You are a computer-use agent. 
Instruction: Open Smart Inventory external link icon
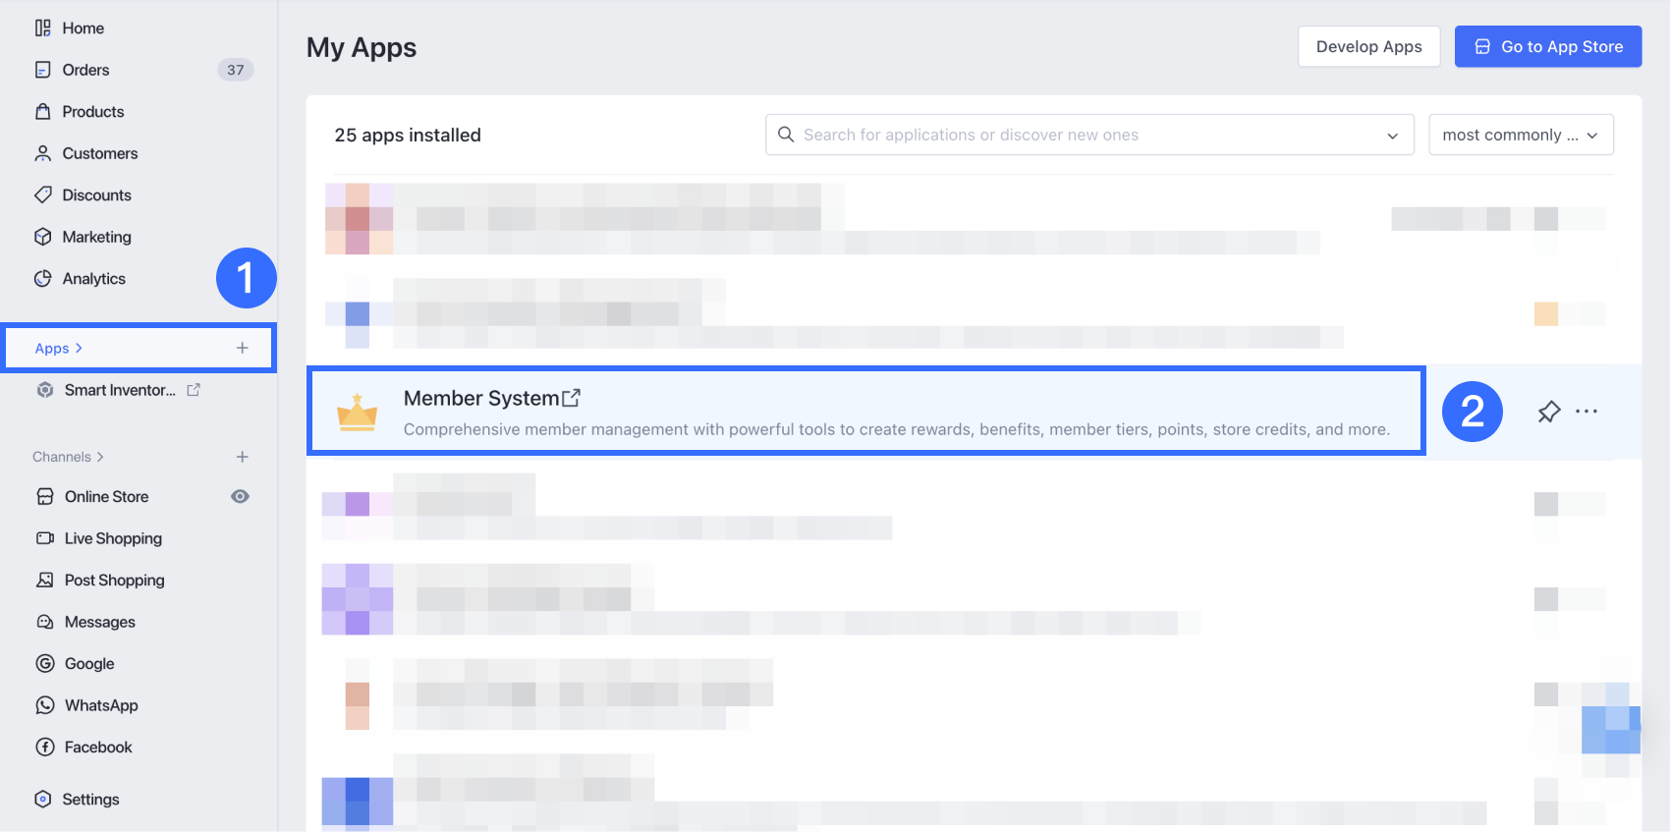click(x=194, y=390)
